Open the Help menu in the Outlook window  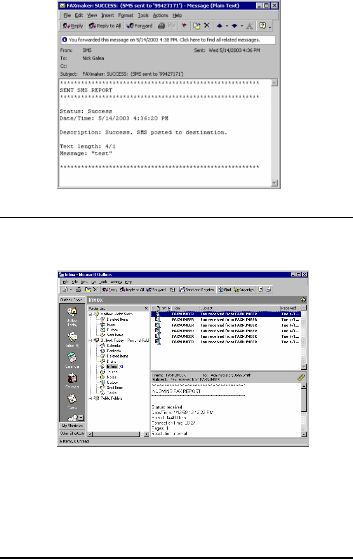[129, 282]
